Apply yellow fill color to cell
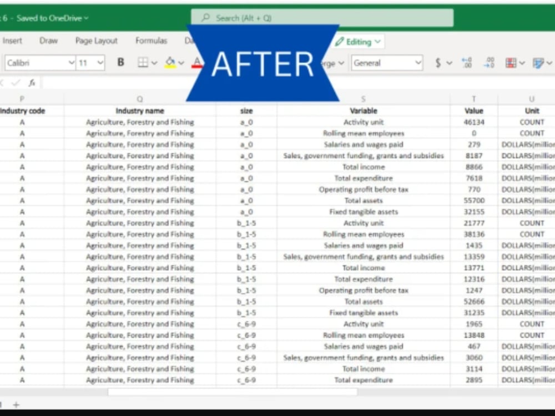This screenshot has height=416, width=555. point(170,63)
